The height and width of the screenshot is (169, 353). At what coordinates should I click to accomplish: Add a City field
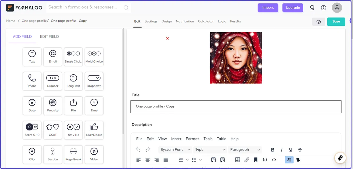[x=32, y=155]
